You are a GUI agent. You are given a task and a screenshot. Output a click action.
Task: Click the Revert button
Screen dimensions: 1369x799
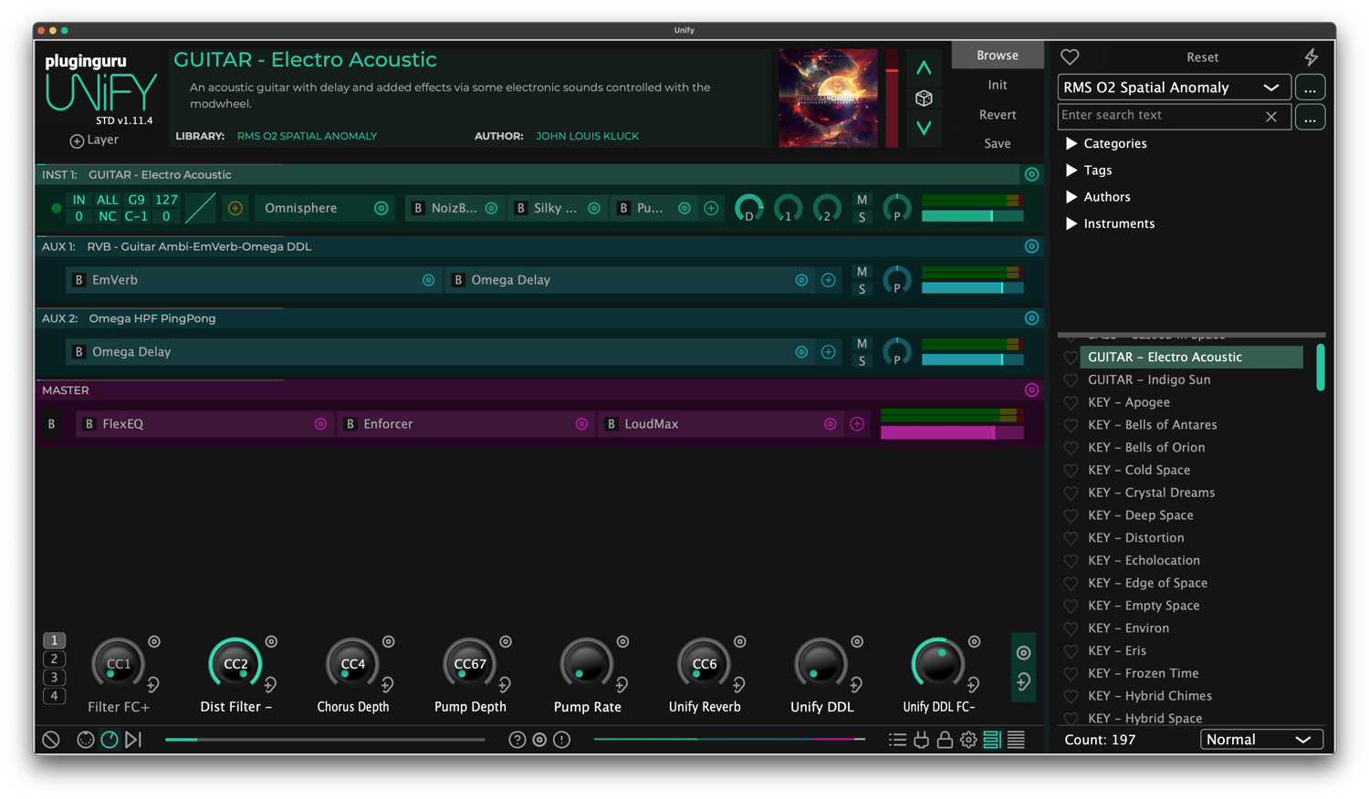[998, 115]
